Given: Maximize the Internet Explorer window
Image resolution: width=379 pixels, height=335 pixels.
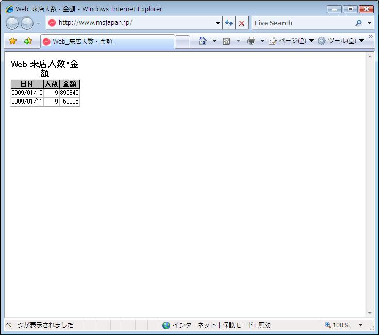Looking at the screenshot, I should click(350, 9).
